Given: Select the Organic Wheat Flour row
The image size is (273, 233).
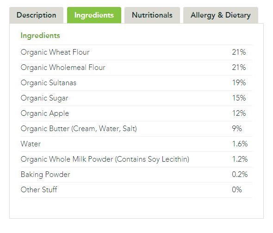Looking at the screenshot, I should pos(136,52).
